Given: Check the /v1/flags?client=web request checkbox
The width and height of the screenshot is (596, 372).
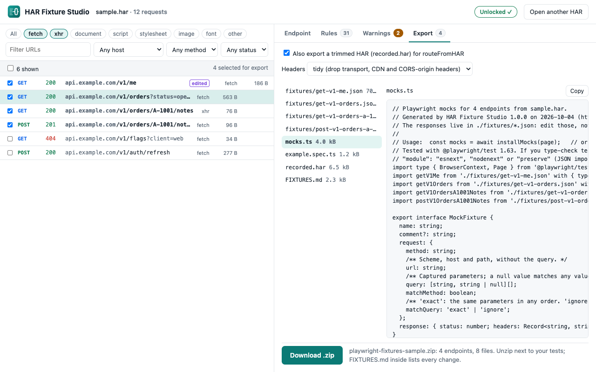Looking at the screenshot, I should [10, 139].
